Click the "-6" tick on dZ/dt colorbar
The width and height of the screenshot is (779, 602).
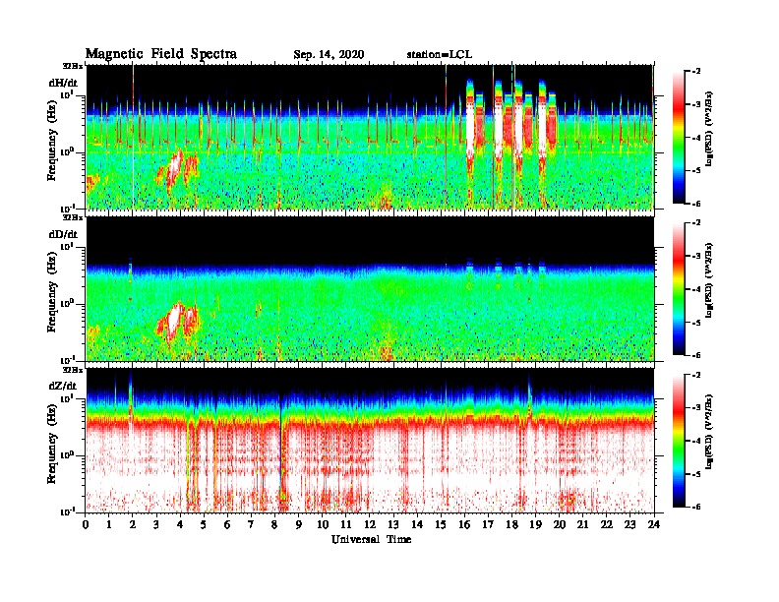(695, 507)
